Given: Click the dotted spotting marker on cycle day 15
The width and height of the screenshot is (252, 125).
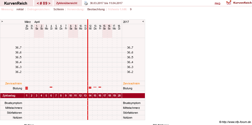Looking at the screenshot, I should pyautogui.click(x=95, y=87).
